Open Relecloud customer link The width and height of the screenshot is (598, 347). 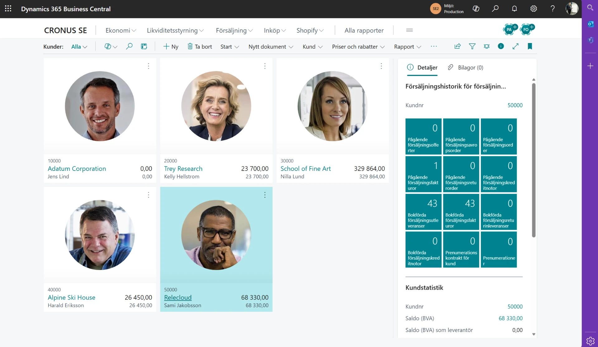click(x=178, y=297)
